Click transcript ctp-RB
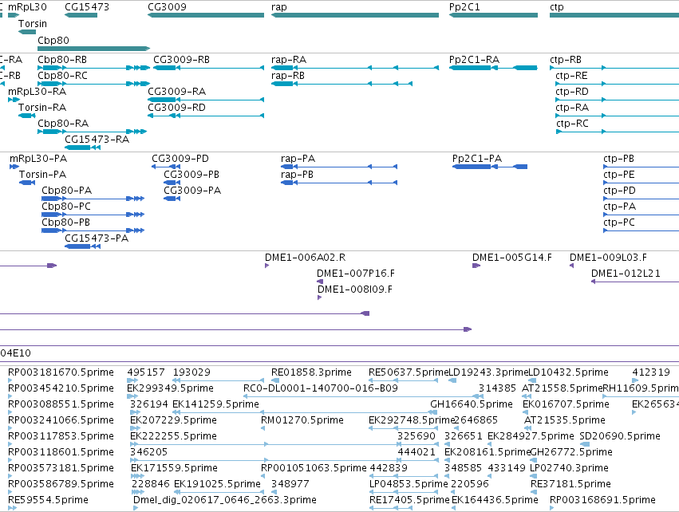This screenshot has width=679, height=512. 614,68
